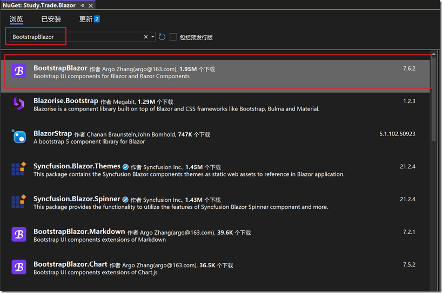This screenshot has height=293, width=442.
Task: Click 'Bootstrap UI components for Blazor and Razor Components' description
Action: point(111,76)
